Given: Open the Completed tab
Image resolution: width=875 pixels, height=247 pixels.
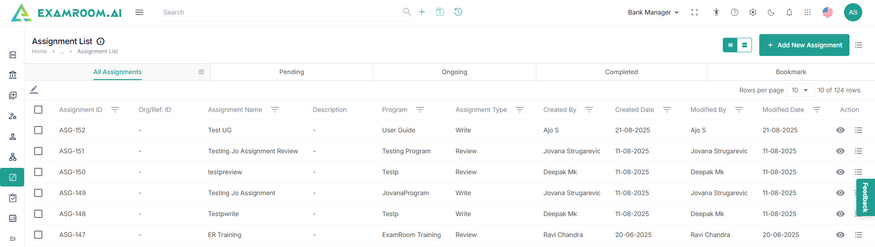Looking at the screenshot, I should point(621,72).
